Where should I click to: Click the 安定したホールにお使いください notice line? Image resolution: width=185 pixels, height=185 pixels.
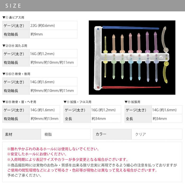click(x=37, y=154)
